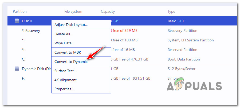Select Convert to MBR
The height and width of the screenshot is (108, 240).
tap(68, 52)
